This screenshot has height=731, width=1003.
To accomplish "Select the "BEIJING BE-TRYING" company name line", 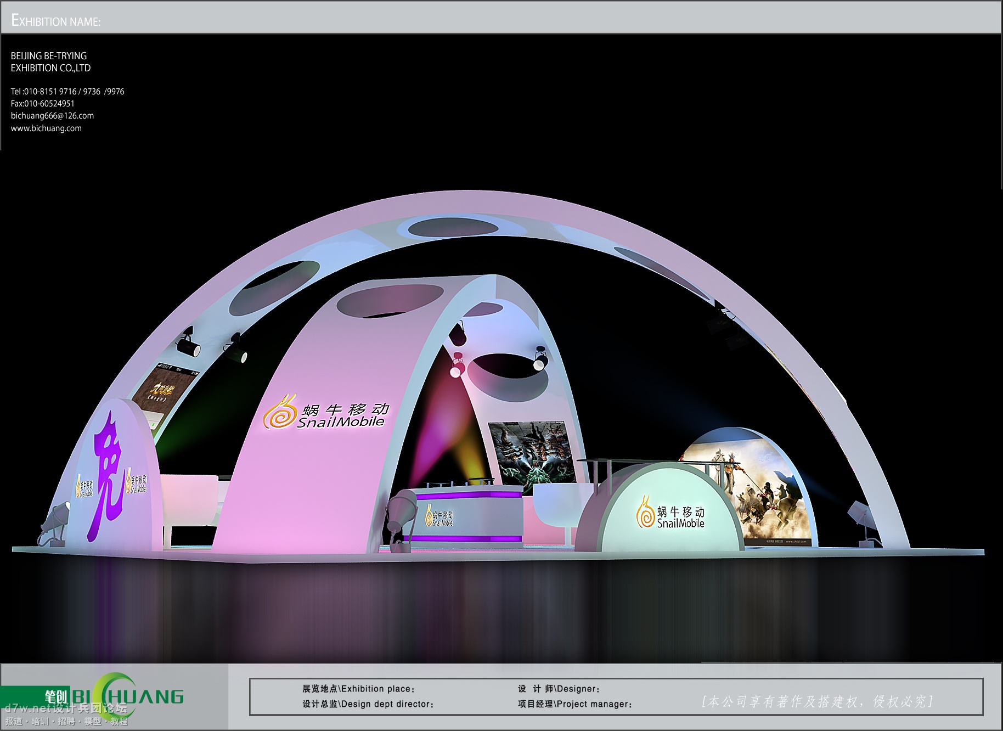I will click(49, 56).
